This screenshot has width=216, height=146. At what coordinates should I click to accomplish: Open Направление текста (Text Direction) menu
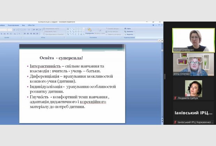(51, 29)
